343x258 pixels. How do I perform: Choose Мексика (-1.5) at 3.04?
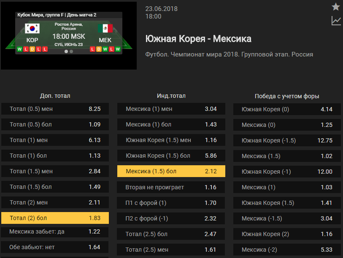coord(287,218)
